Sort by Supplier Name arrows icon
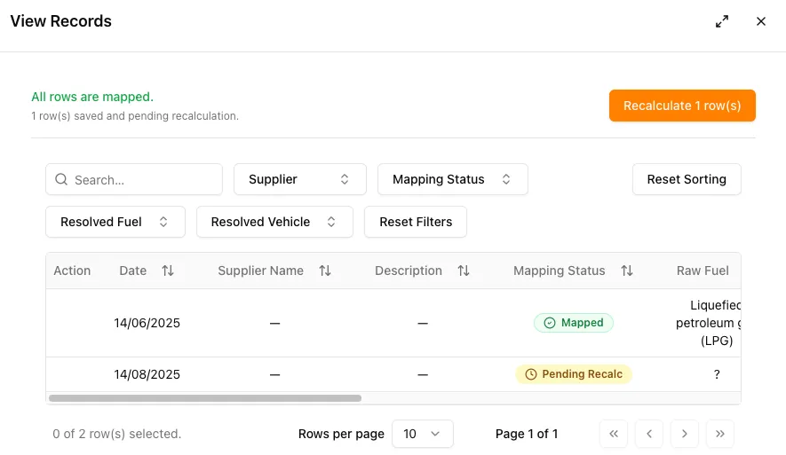 tap(325, 271)
